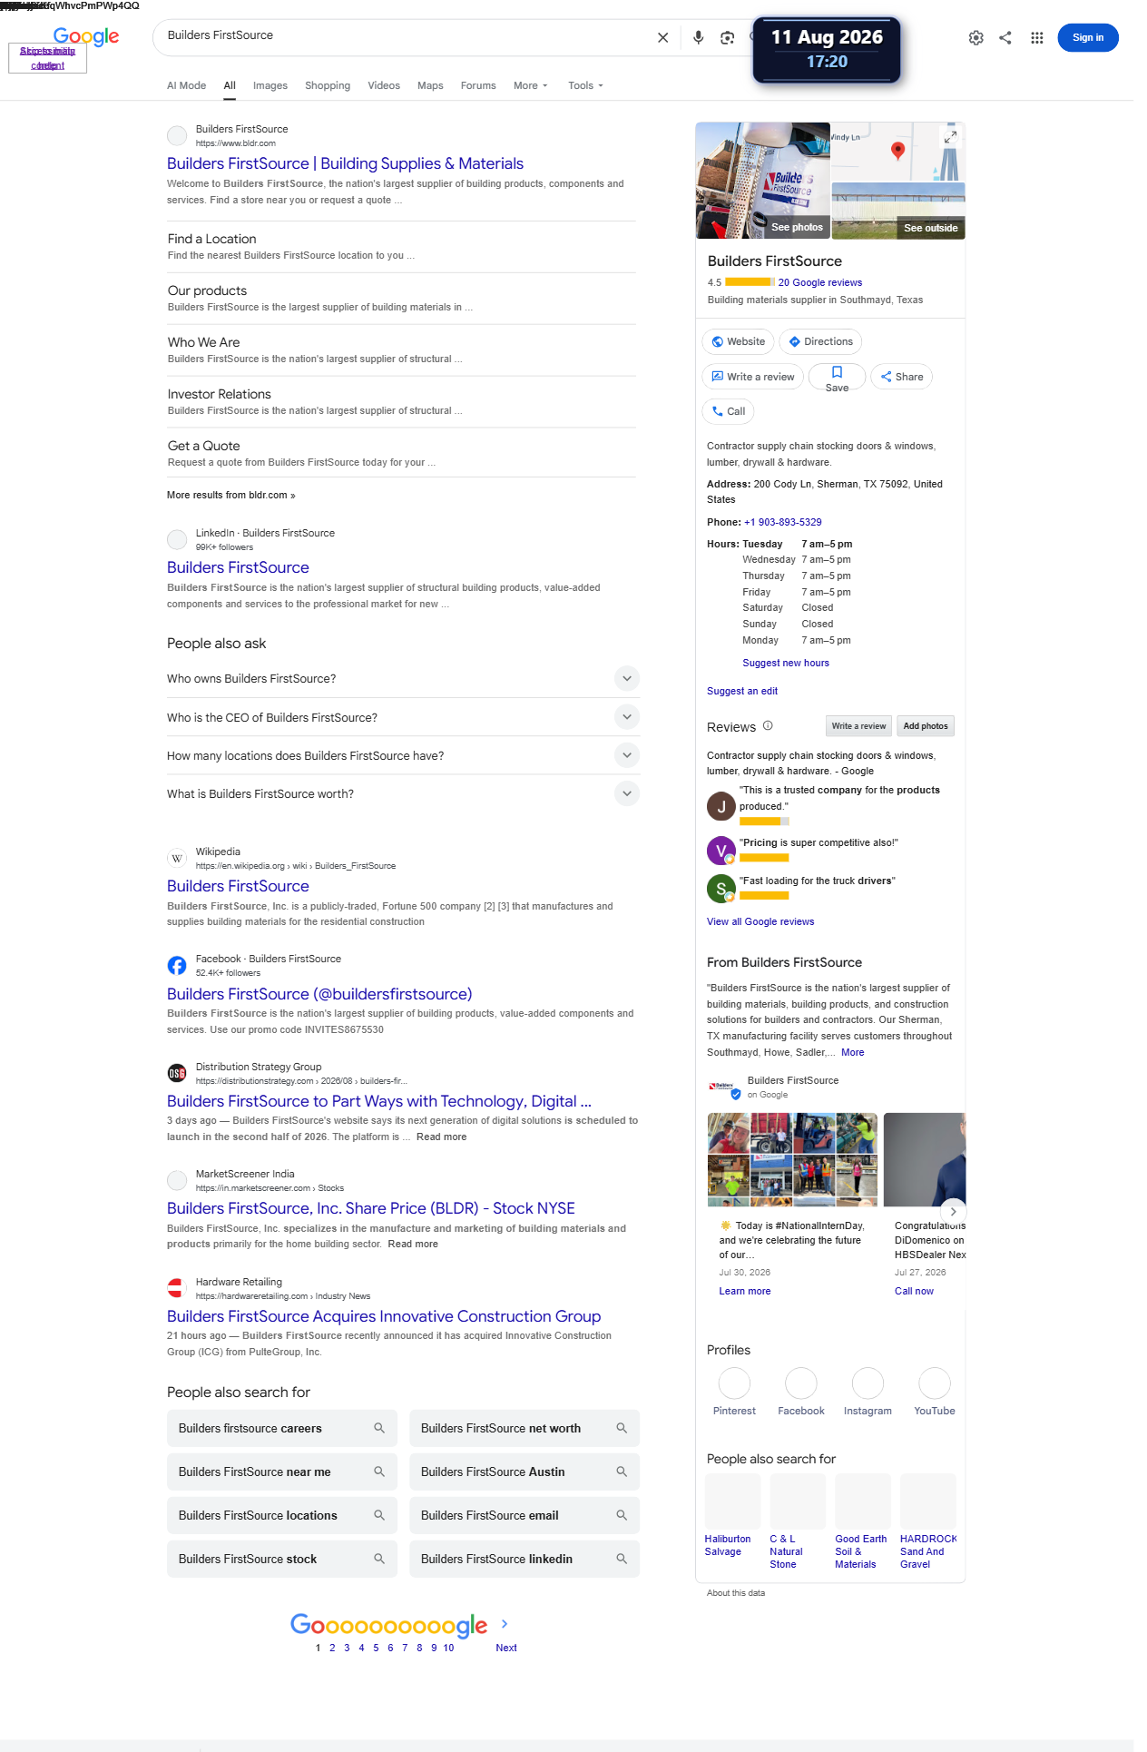Click the red map pin marker
Viewport: 1147px width, 1752px height.
897,151
